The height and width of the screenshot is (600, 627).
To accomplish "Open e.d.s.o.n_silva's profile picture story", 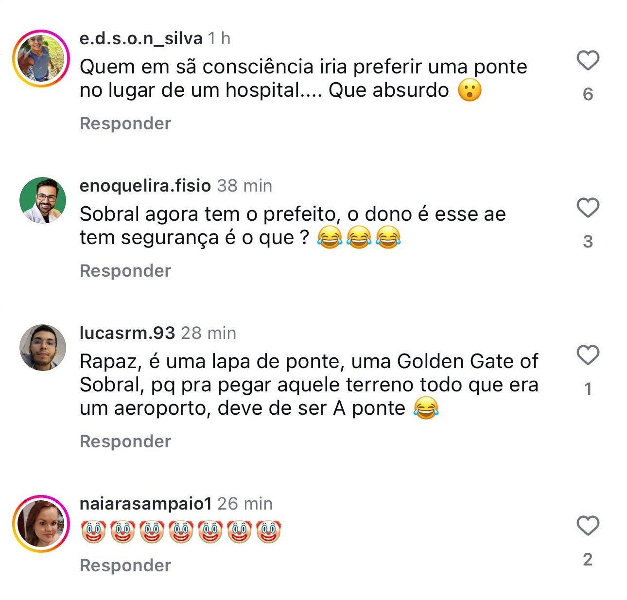I will 41,58.
